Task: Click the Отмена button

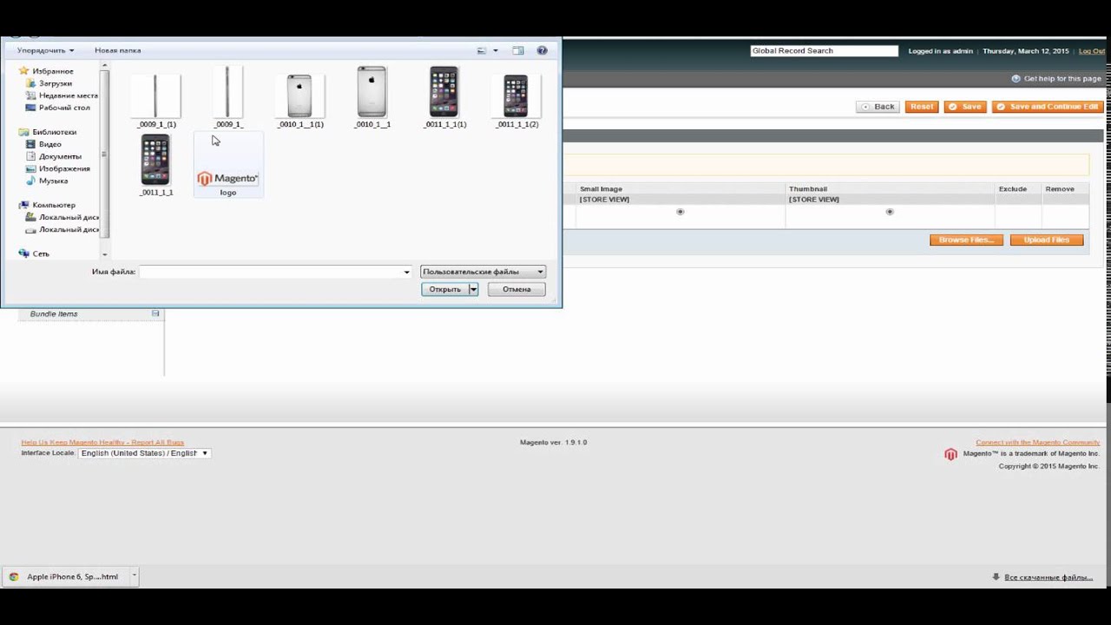Action: click(x=516, y=289)
